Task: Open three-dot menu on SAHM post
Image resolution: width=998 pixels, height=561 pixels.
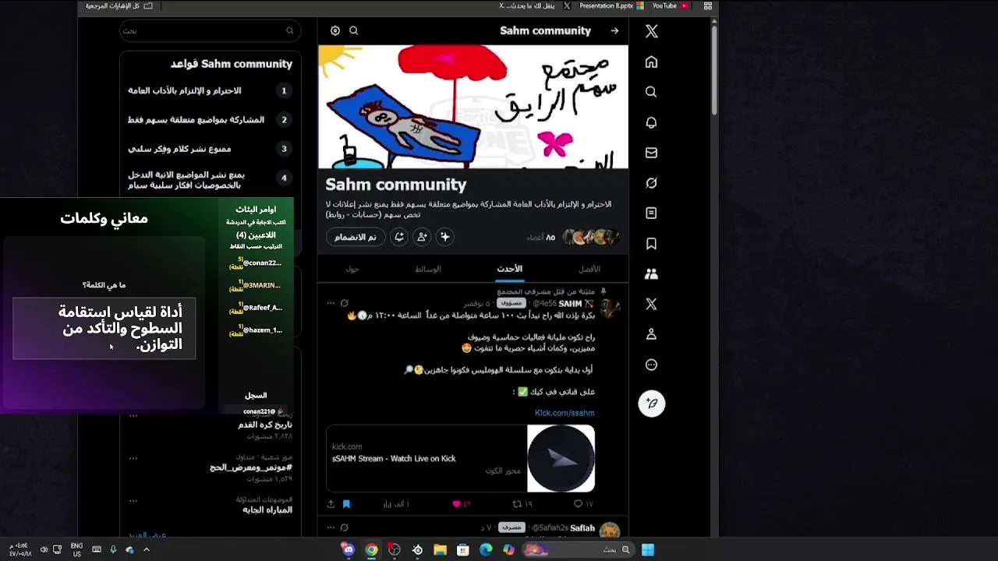Action: pos(331,303)
